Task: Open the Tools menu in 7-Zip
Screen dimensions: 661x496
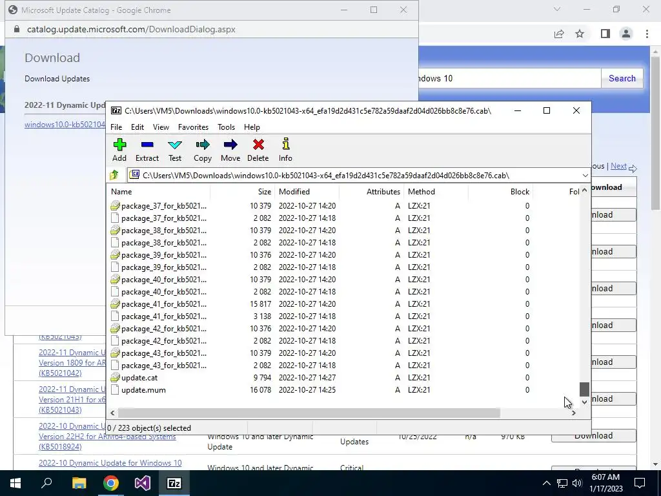Action: click(x=226, y=127)
